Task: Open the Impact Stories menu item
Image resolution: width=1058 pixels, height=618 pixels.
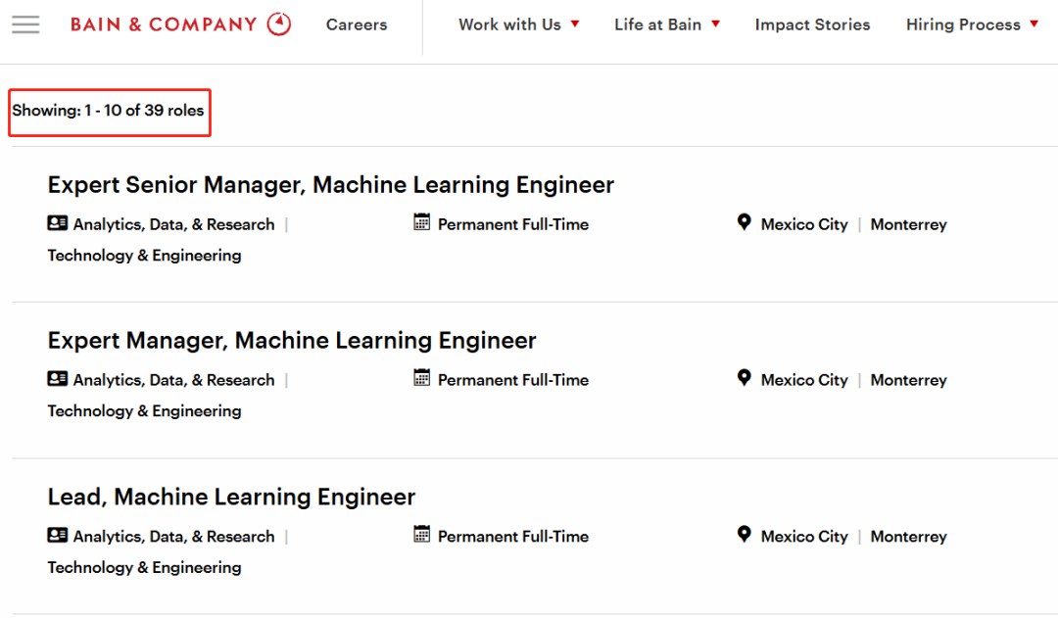Action: click(812, 24)
